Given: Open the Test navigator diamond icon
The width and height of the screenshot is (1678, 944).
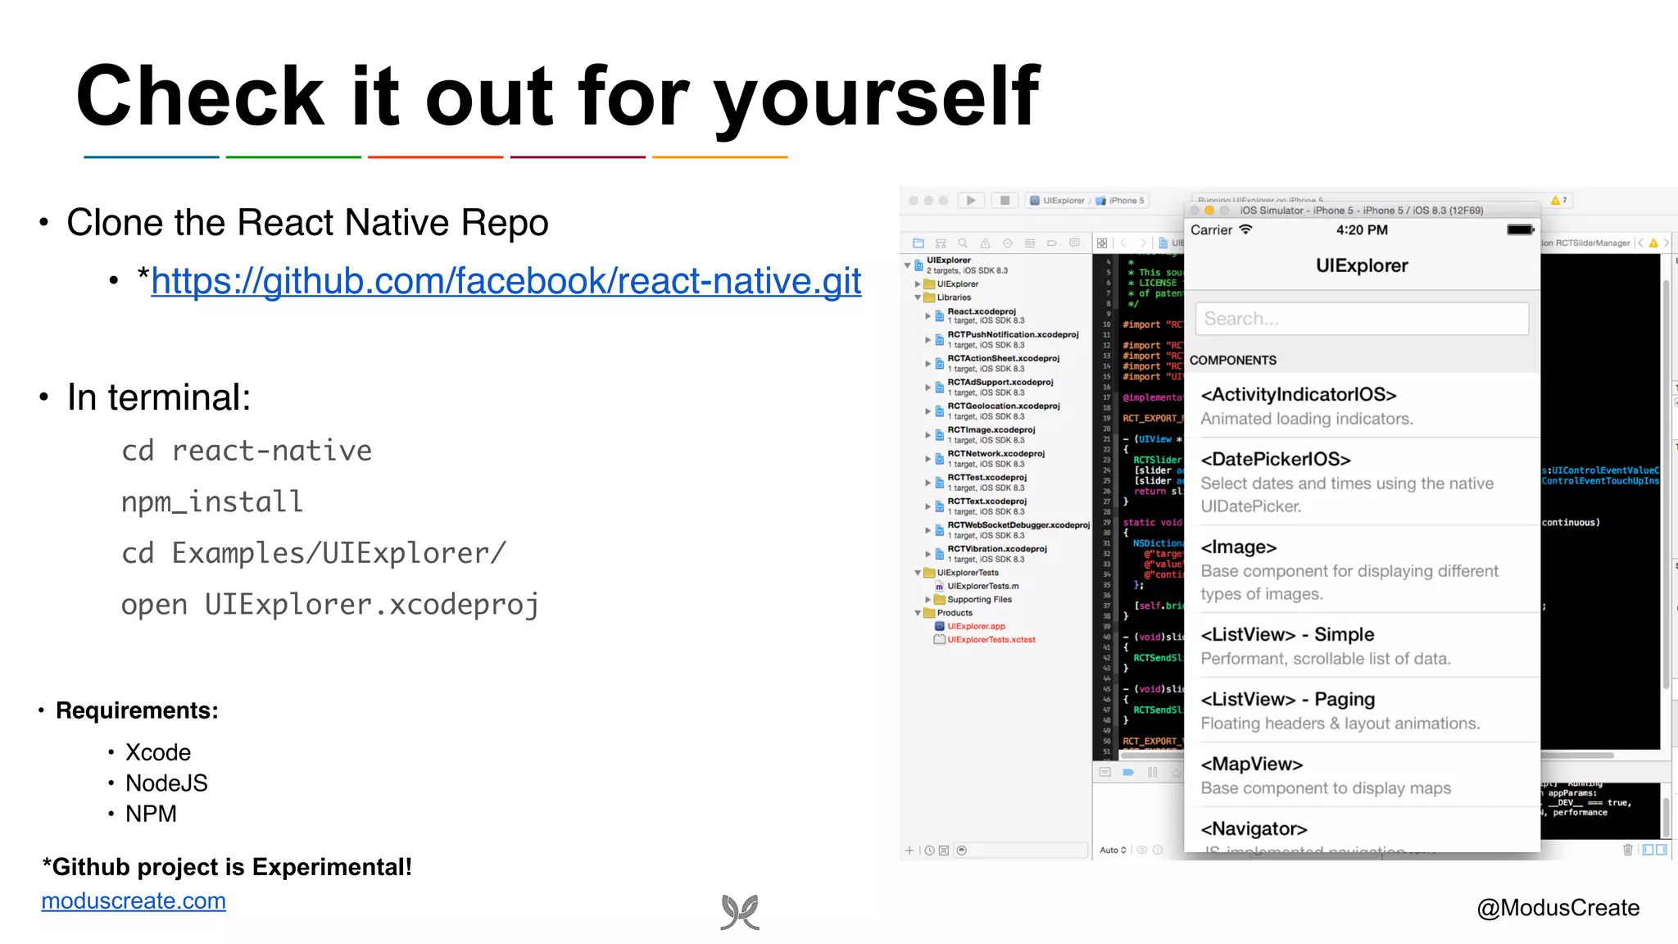Looking at the screenshot, I should click(1008, 243).
